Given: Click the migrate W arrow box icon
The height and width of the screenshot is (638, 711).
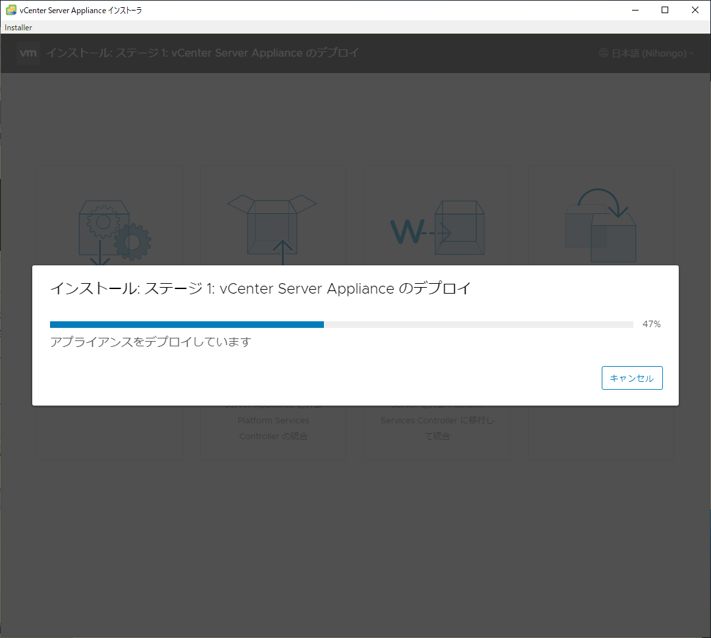Looking at the screenshot, I should (437, 229).
